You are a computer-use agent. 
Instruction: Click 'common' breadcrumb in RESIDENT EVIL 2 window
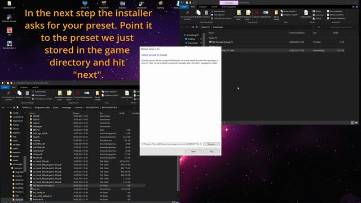coord(78,108)
